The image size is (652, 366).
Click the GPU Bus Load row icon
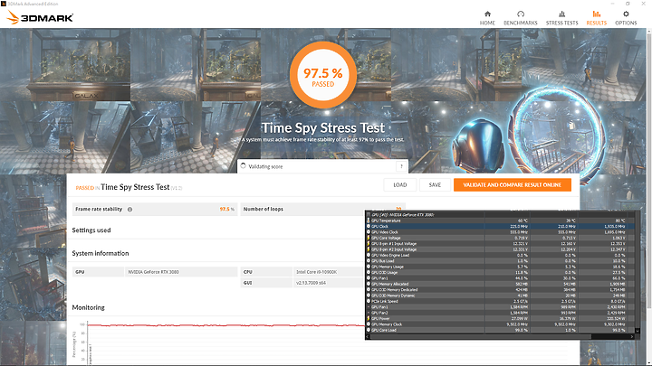click(369, 261)
